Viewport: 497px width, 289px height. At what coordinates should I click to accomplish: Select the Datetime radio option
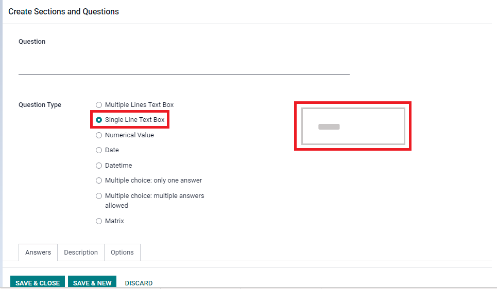point(99,166)
